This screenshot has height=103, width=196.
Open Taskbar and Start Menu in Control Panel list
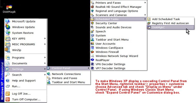click(x=118, y=40)
